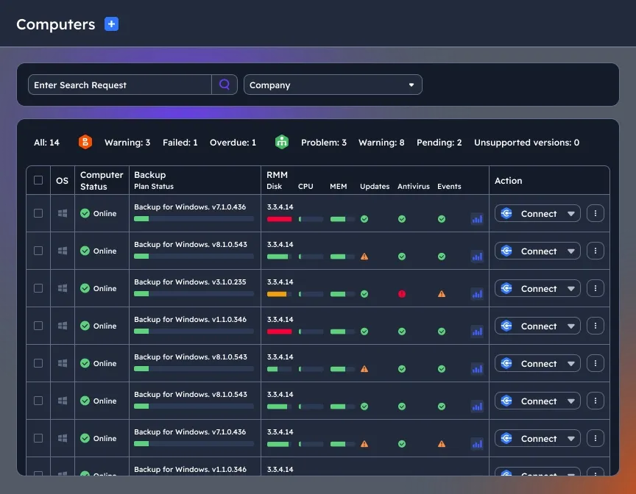Check the checkbox on the fourth computer row
The width and height of the screenshot is (636, 494).
coord(38,326)
